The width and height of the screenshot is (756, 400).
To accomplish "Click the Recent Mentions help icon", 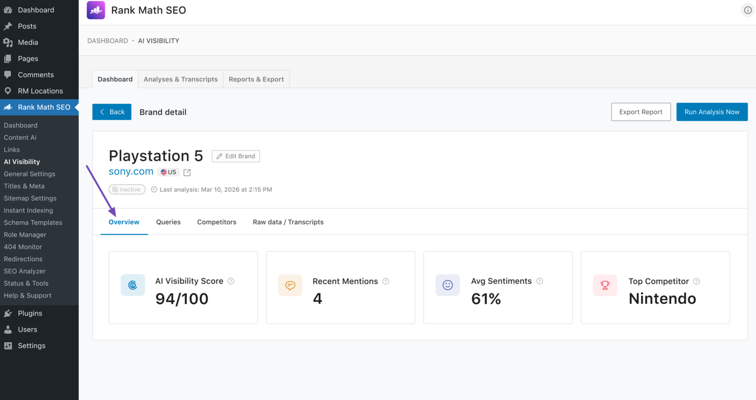I will coord(386,281).
